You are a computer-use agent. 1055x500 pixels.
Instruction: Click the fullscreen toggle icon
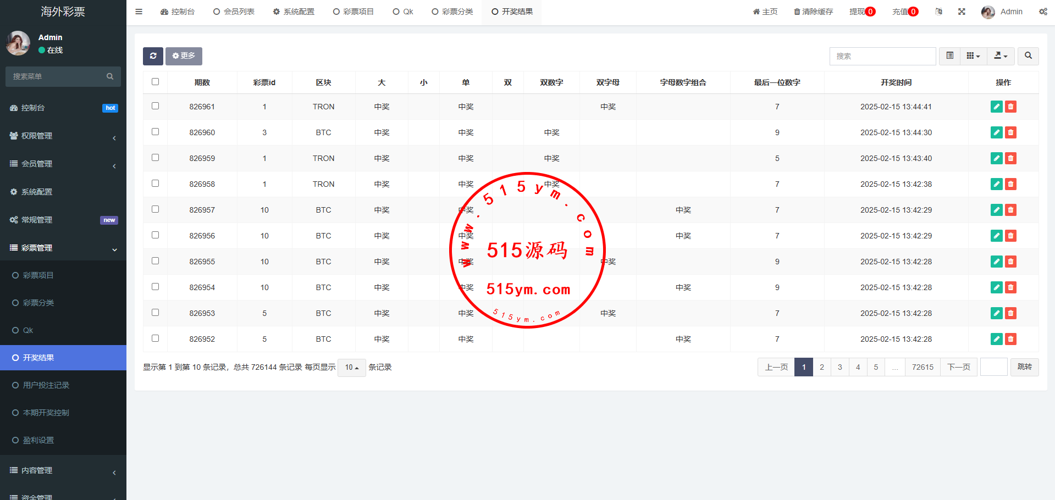coord(962,12)
